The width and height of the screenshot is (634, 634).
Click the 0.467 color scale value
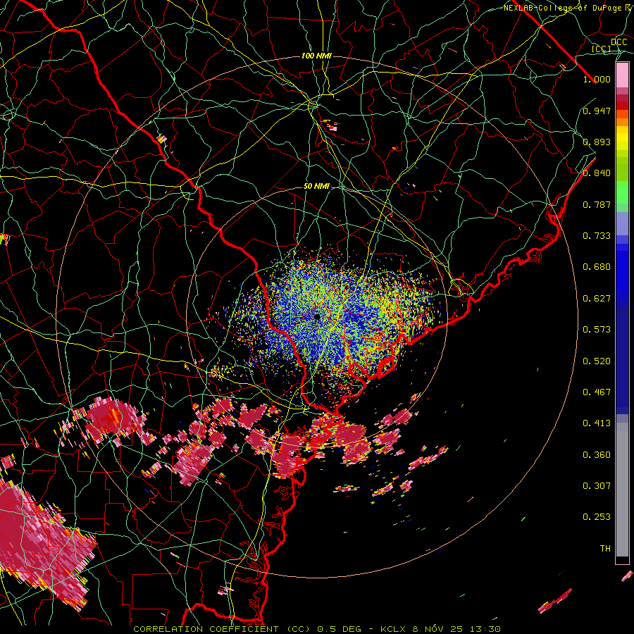tap(597, 392)
